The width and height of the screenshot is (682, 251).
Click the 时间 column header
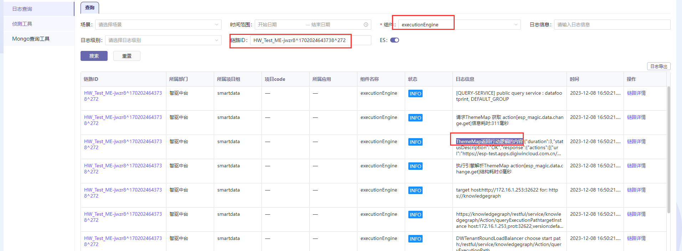pyautogui.click(x=574, y=79)
